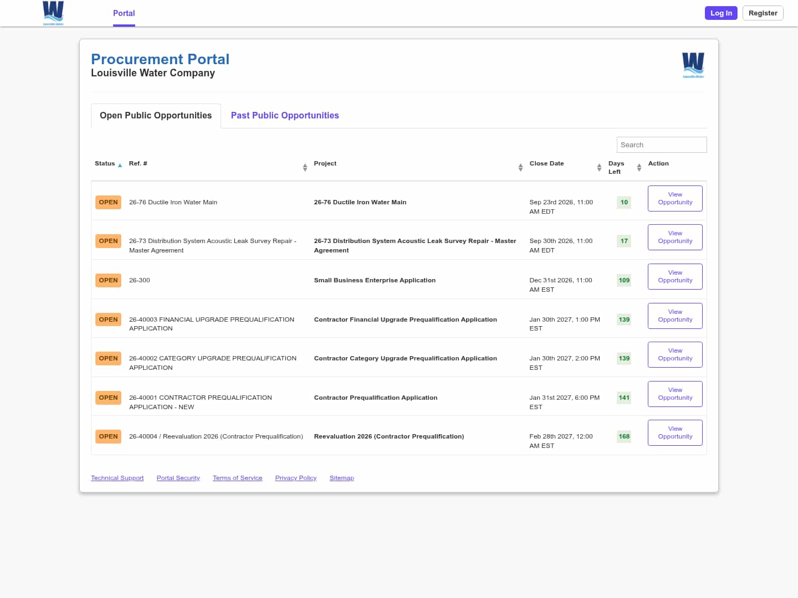Sort table by Status column arrow
Screen dimensions: 798x598
(x=120, y=165)
